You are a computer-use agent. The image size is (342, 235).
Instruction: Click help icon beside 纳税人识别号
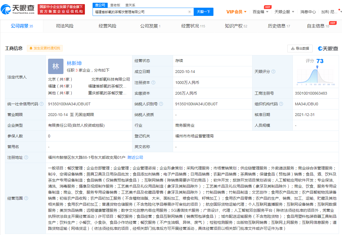click(x=161, y=104)
